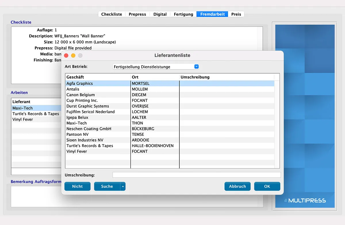345x225 pixels.
Task: Select the Digital tab
Action: (x=160, y=14)
